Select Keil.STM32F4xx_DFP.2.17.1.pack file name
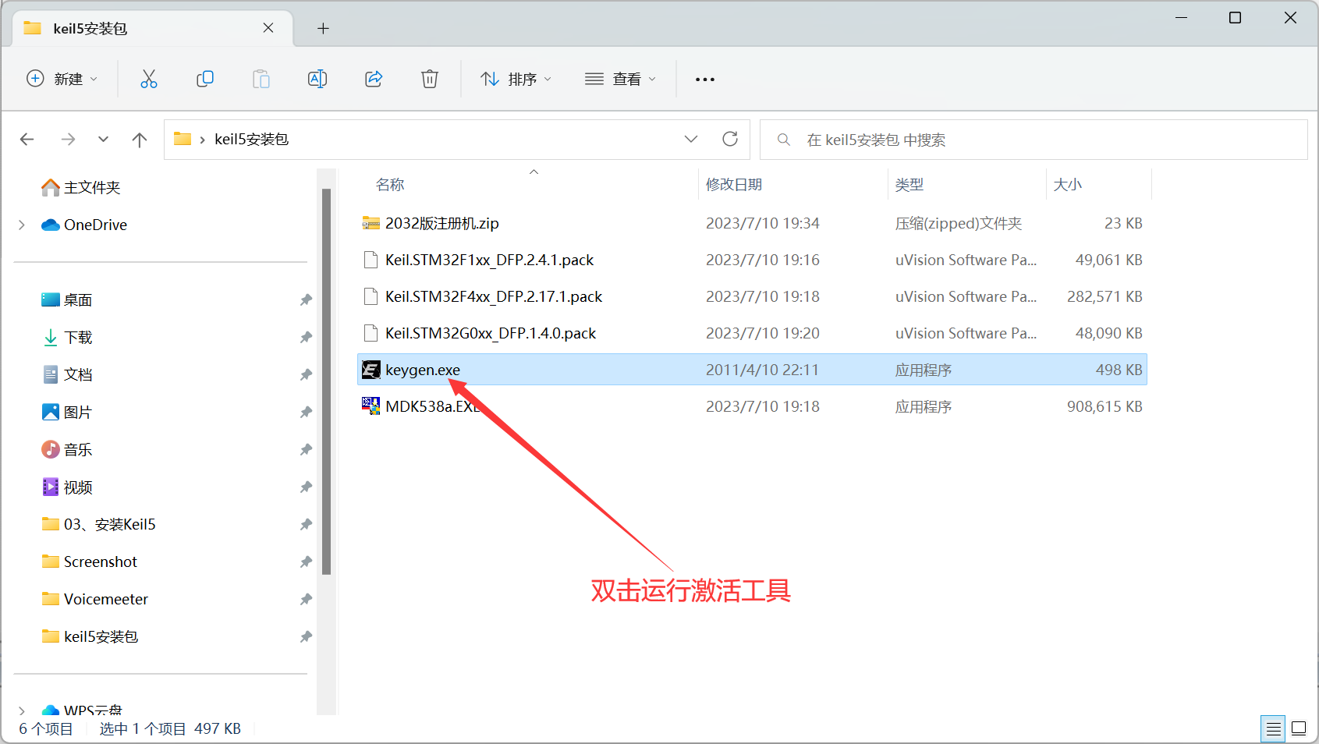Image resolution: width=1319 pixels, height=744 pixels. 494,296
